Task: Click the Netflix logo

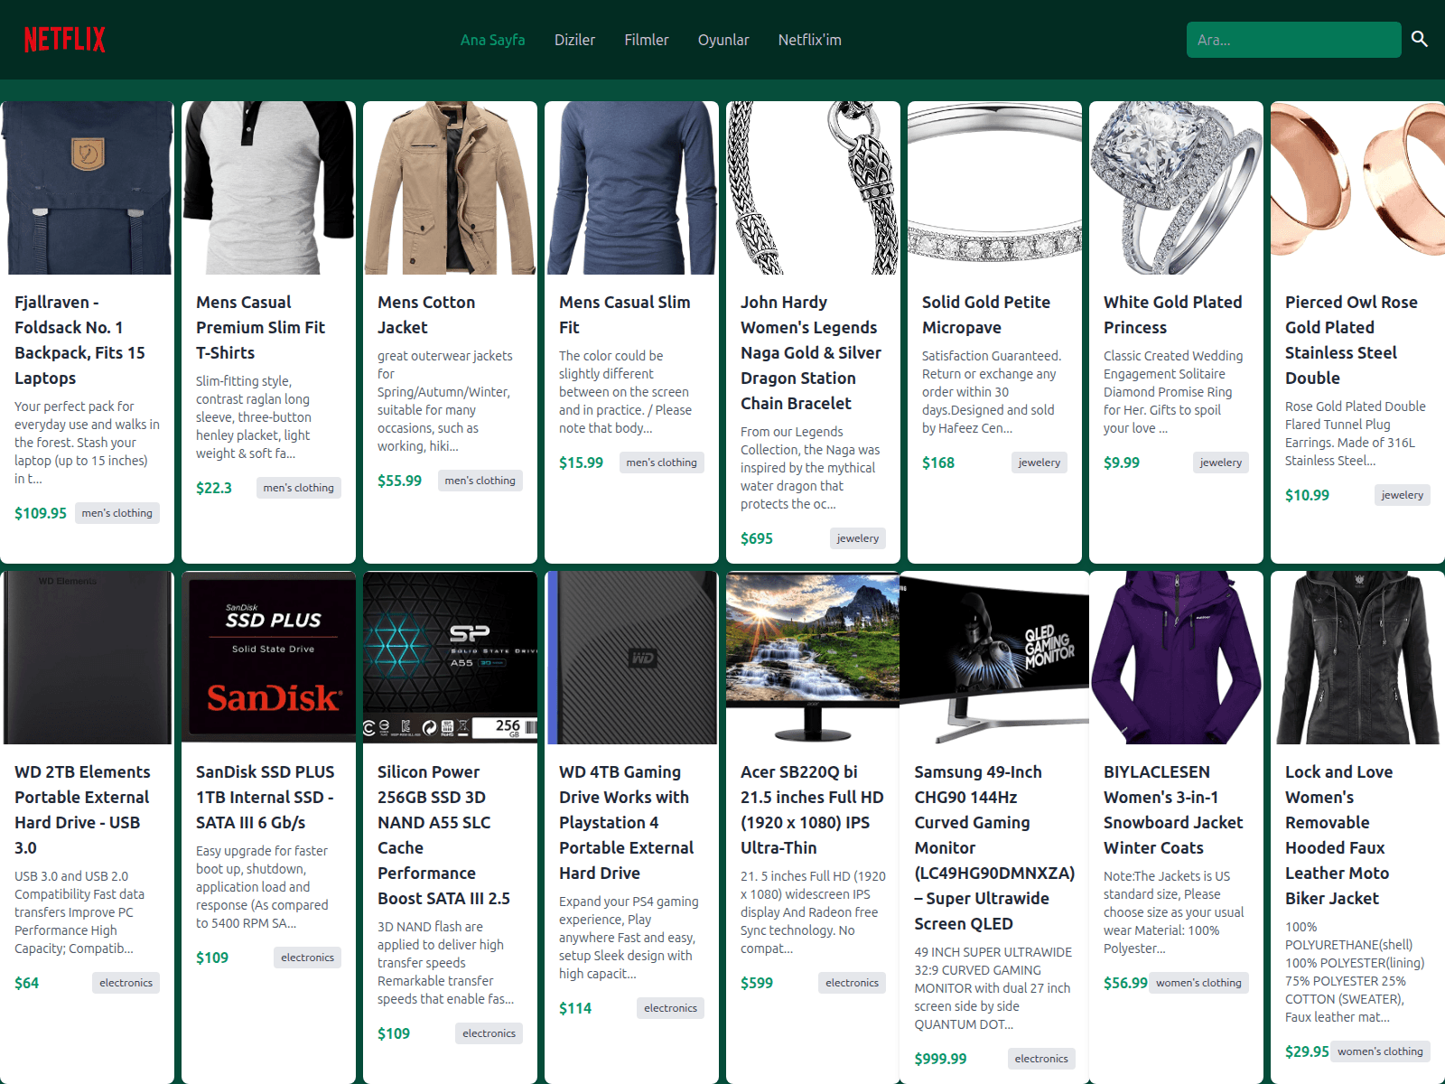Action: coord(64,40)
